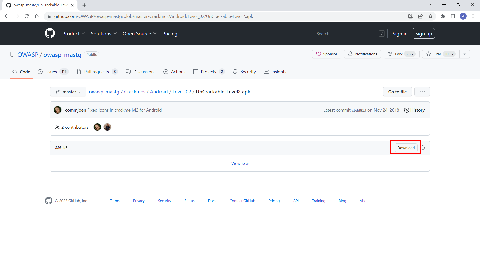Open the browser home page icon

[x=37, y=16]
